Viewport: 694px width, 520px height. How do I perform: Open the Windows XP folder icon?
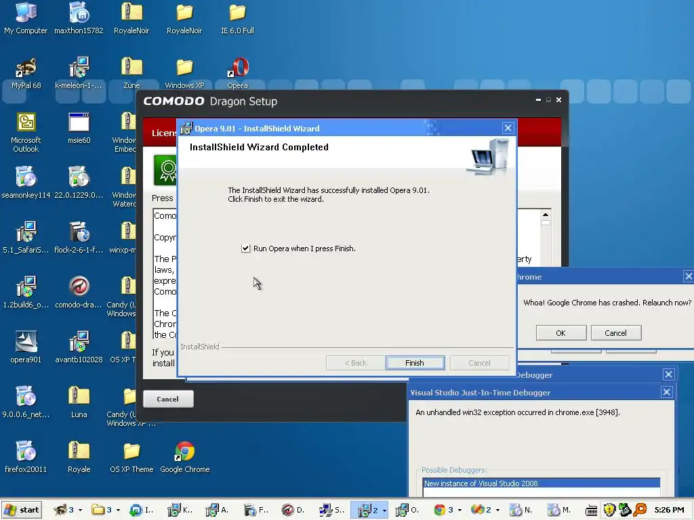(184, 73)
